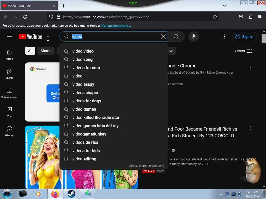
Task: Click the Sign in button
Action: [x=244, y=37]
